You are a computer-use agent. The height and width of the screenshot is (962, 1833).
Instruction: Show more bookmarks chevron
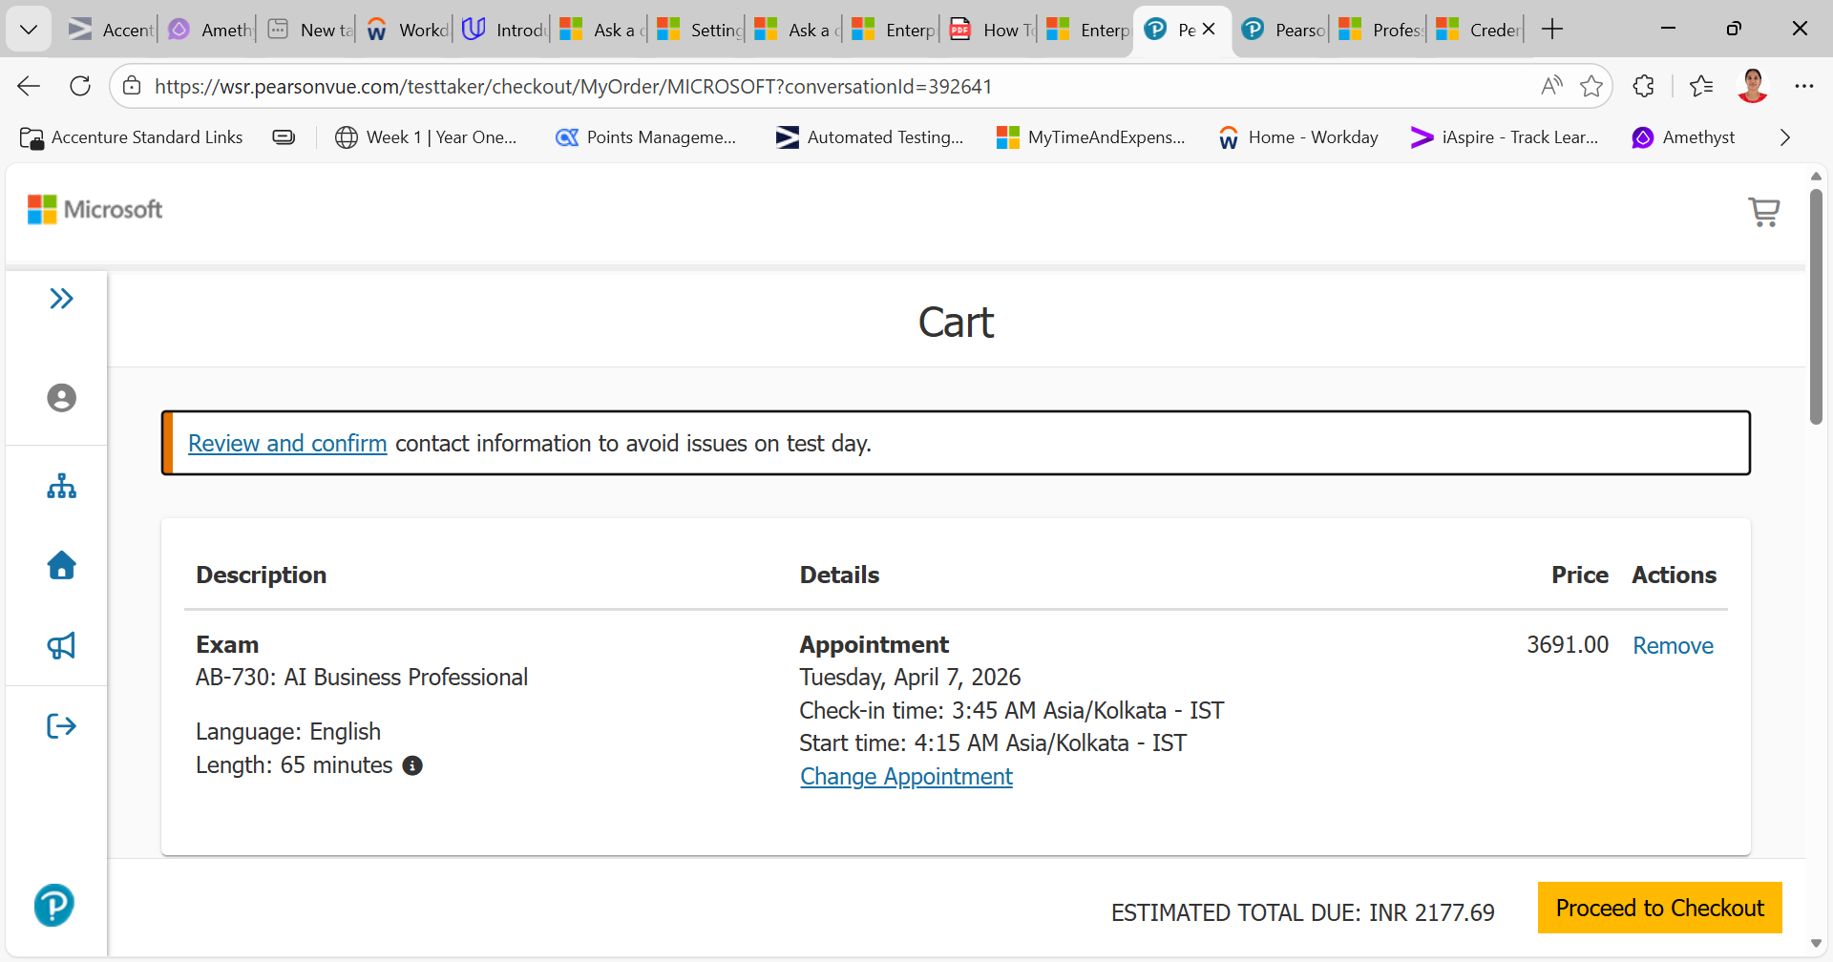pyautogui.click(x=1785, y=137)
